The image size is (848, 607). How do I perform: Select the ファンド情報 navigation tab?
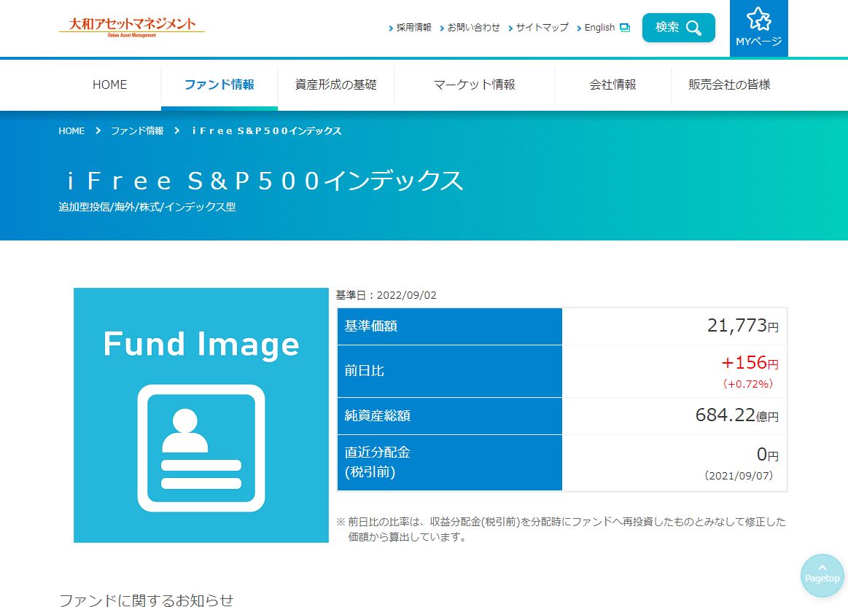(219, 85)
